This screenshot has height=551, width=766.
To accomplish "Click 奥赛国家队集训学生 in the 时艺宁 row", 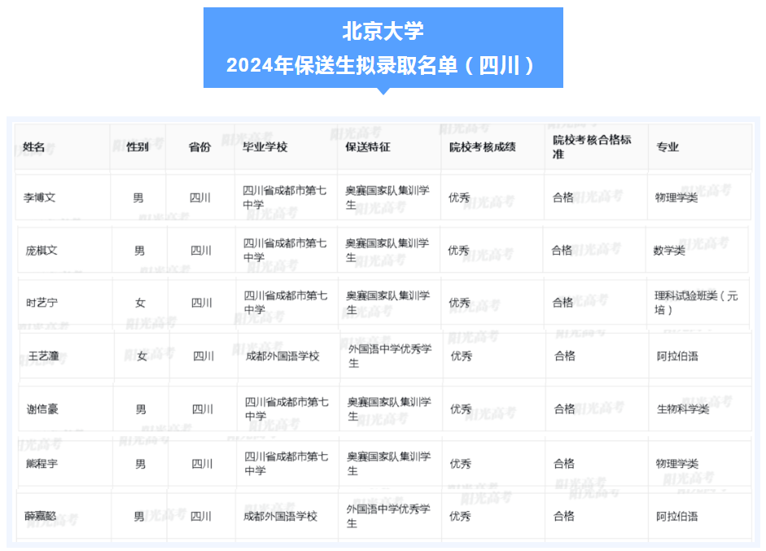I will click(x=388, y=303).
